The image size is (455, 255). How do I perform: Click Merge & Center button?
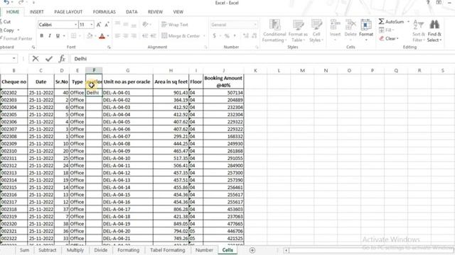coord(181,36)
